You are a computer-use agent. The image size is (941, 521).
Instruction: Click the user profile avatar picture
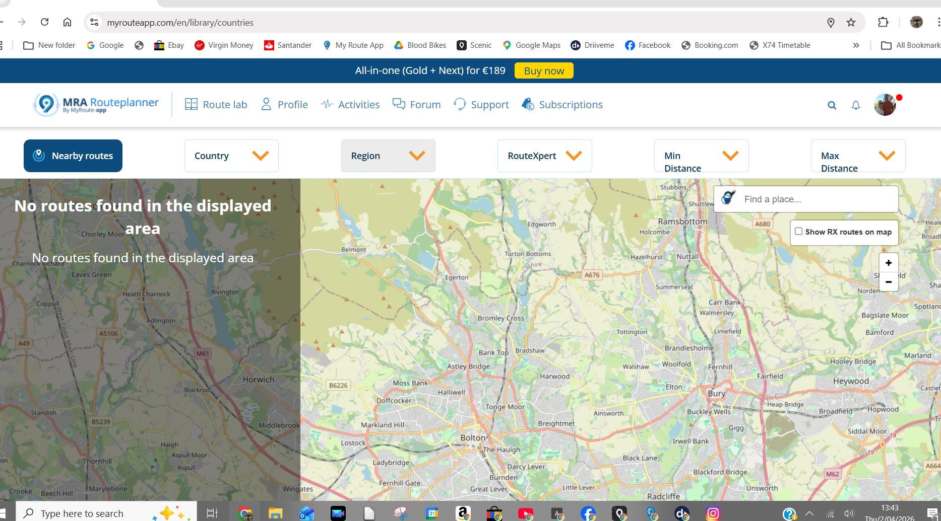(885, 105)
